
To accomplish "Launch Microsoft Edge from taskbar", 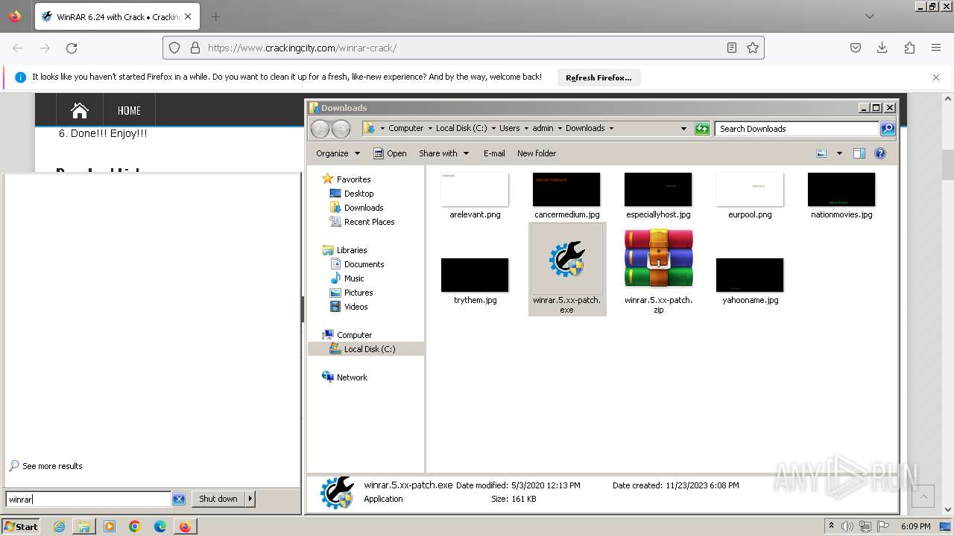I will pos(160,526).
